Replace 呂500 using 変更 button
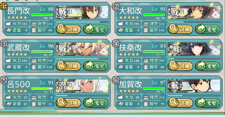The image size is (225, 117). 96,103
